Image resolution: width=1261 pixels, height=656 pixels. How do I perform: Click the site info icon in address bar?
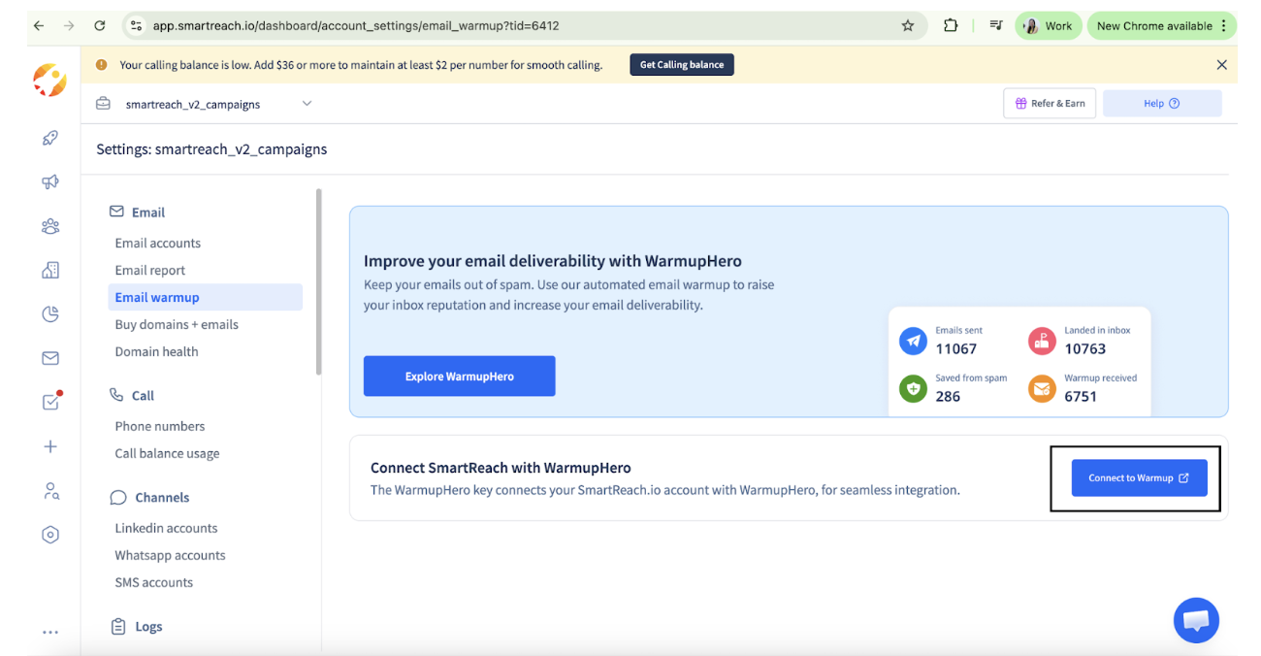tap(137, 26)
